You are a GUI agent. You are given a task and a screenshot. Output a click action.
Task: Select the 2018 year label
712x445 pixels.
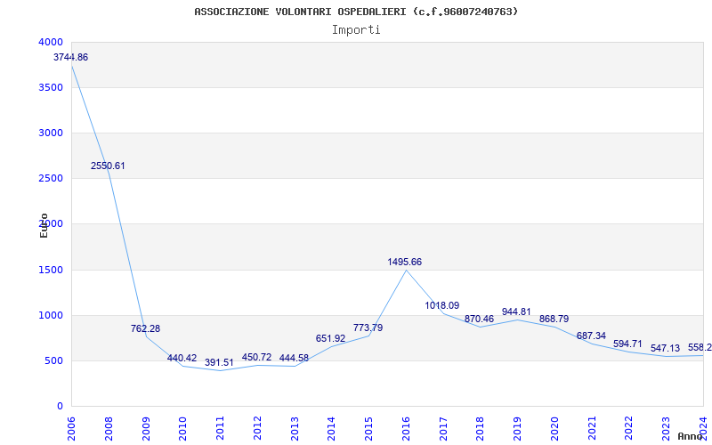tap(481, 428)
